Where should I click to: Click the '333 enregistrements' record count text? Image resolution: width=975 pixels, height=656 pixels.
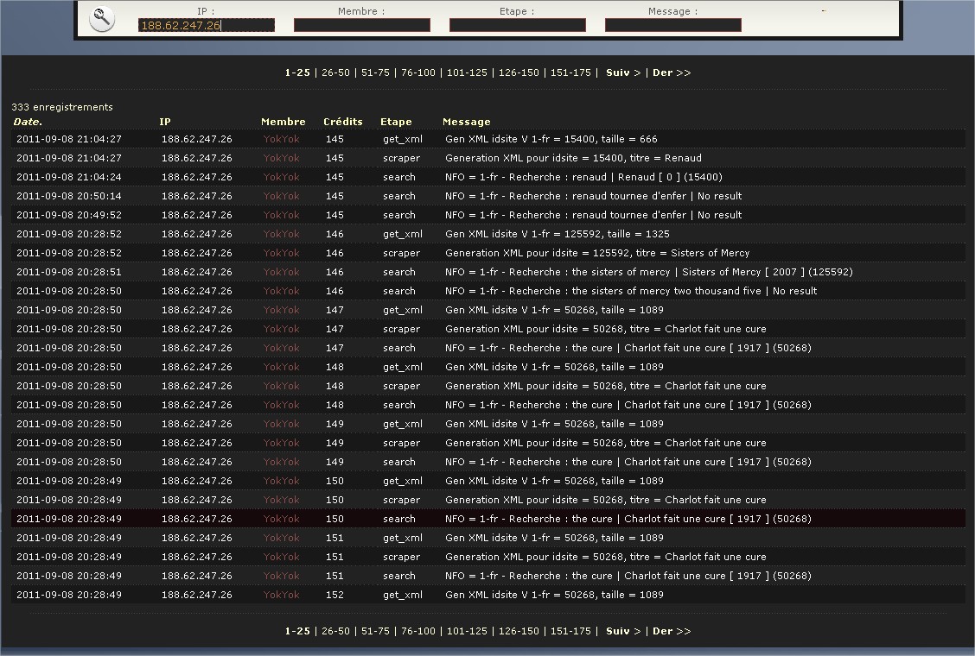(x=62, y=107)
